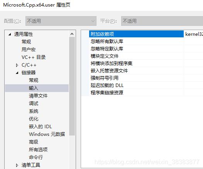Select the 链接器 tree item
Image resolution: width=203 pixels, height=169 pixels.
(29, 73)
